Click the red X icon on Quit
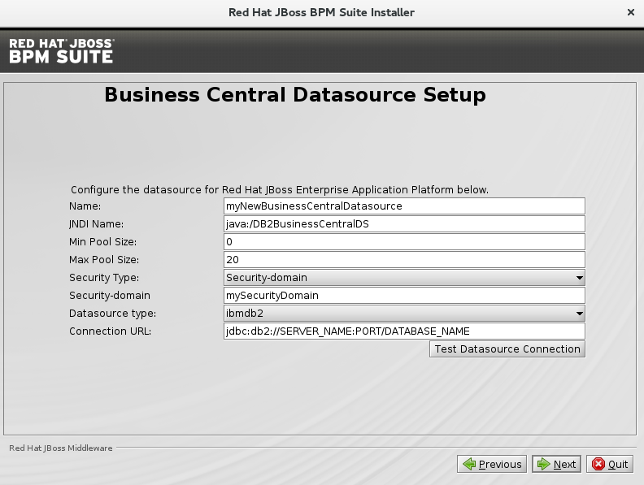The width and height of the screenshot is (644, 485). (x=598, y=464)
